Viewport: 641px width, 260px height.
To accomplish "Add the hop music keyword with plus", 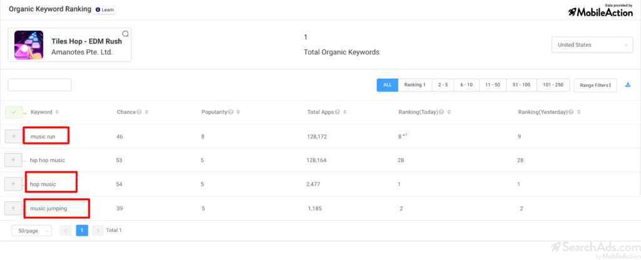I will pyautogui.click(x=13, y=184).
